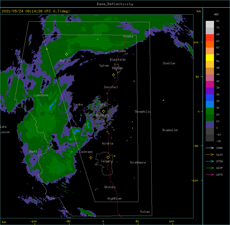Click the Banff label
The width and height of the screenshot is (230, 225).
(33, 152)
